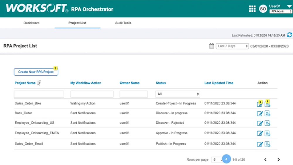This screenshot has height=165, width=293.
Task: Sort by Status column header
Action: point(161,83)
